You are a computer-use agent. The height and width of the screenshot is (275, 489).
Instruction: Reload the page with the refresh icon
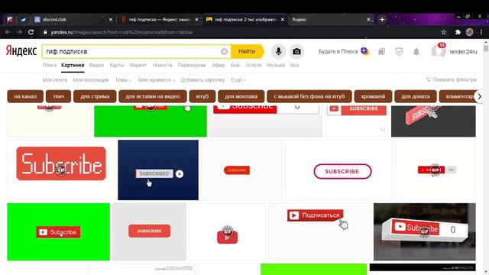click(x=31, y=32)
